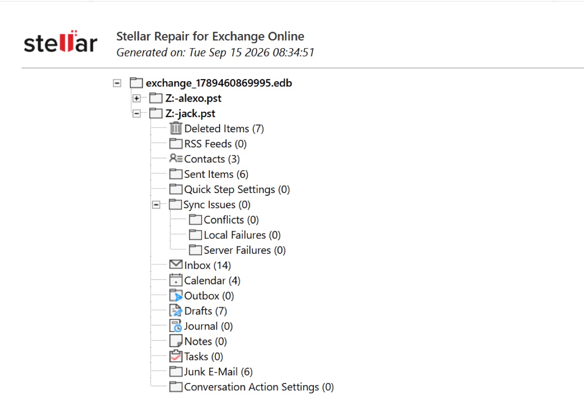Viewport: 584px width, 404px height.
Task: Click the Stellar logo
Action: pyautogui.click(x=60, y=42)
